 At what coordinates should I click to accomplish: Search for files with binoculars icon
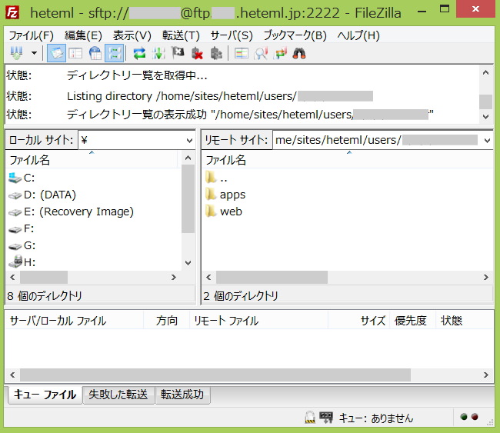point(299,53)
